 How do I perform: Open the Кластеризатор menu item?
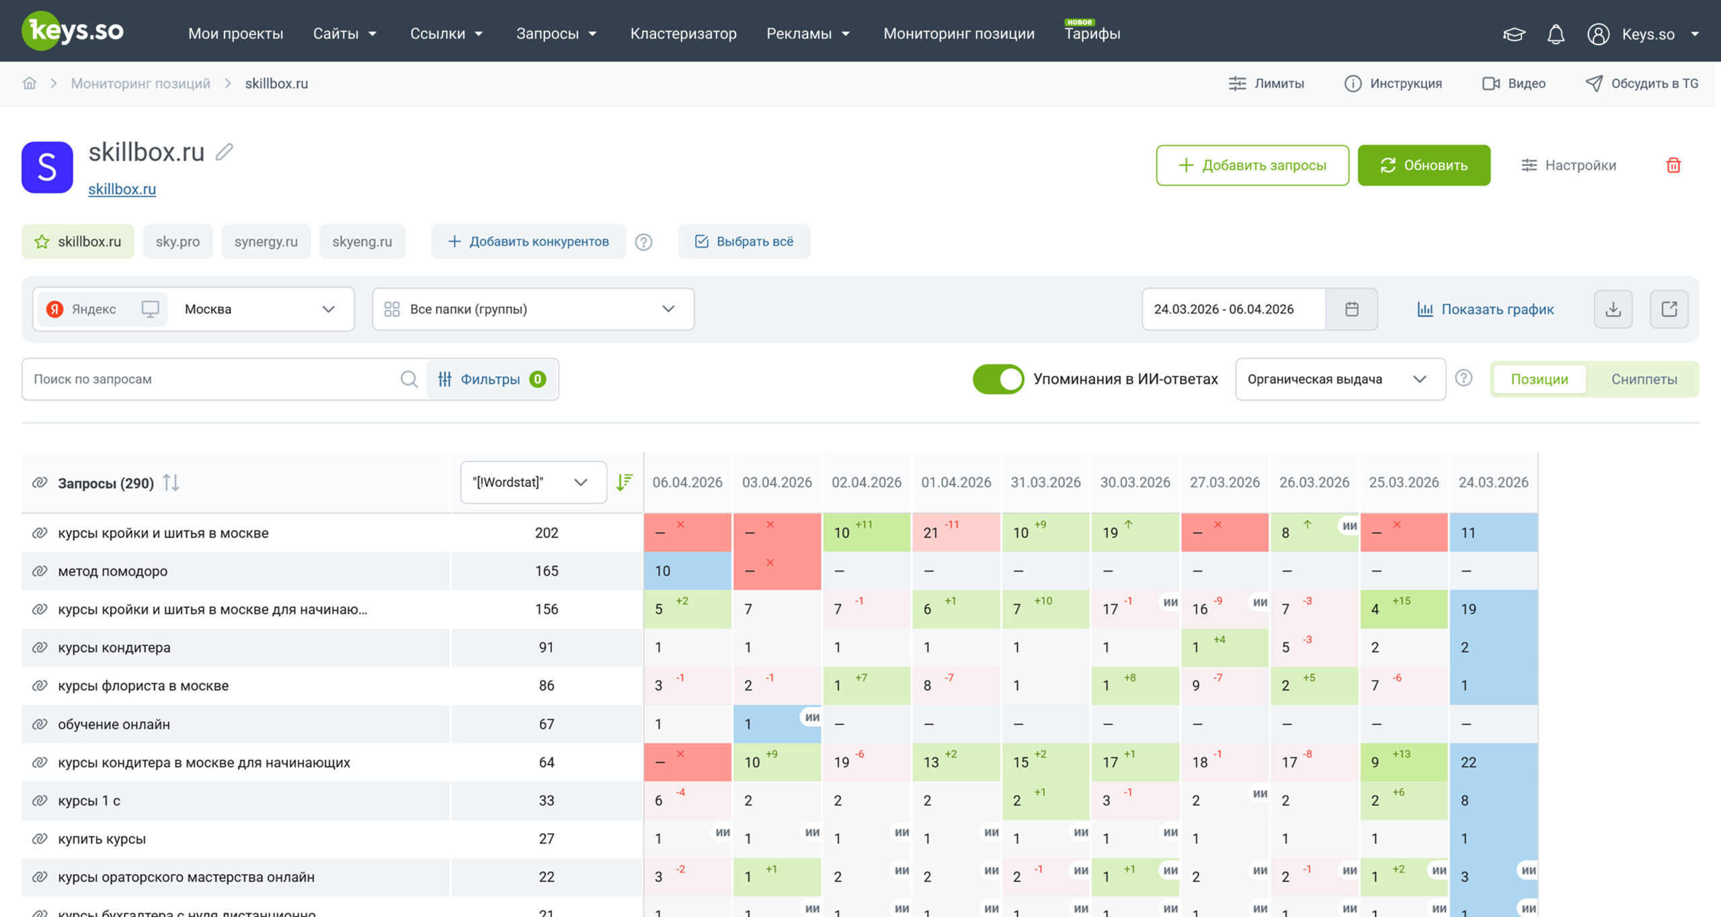[683, 34]
